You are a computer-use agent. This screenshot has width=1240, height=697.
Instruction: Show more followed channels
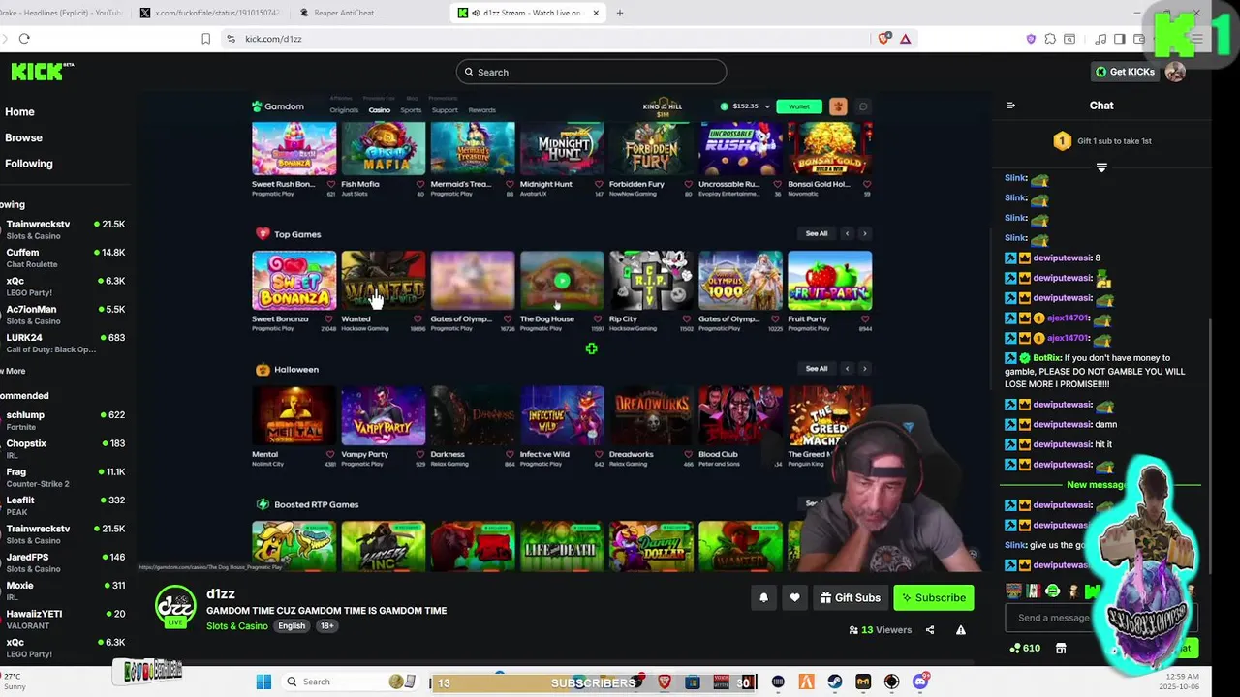(13, 371)
